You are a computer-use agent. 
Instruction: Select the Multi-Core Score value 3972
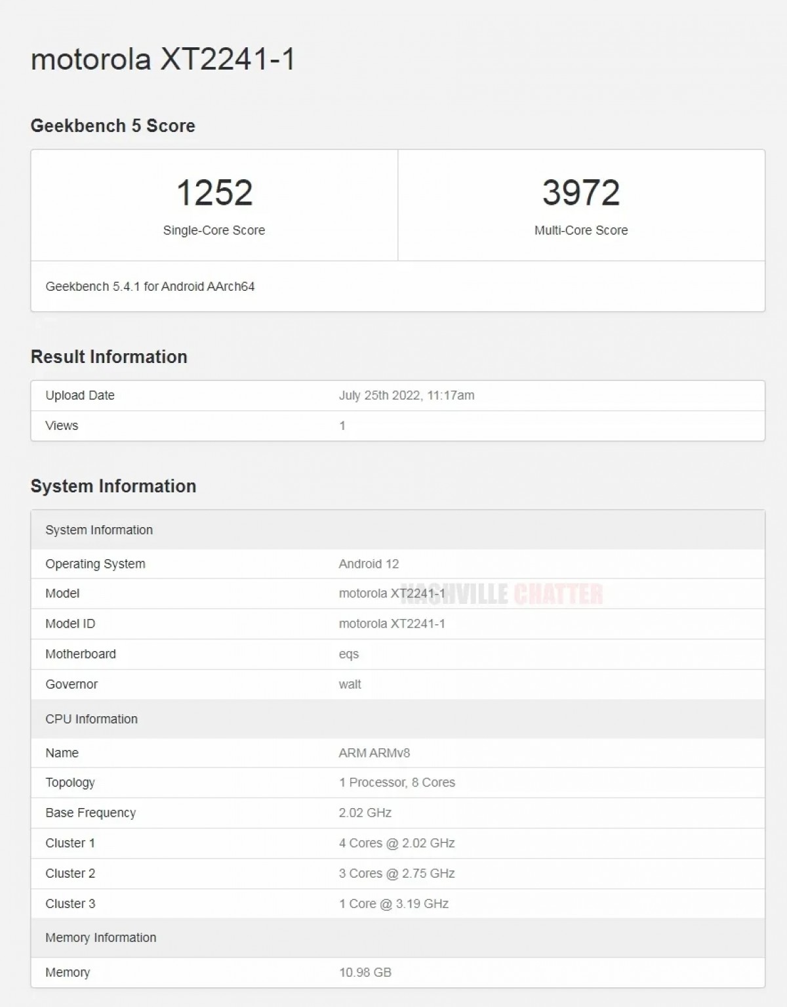coord(580,192)
